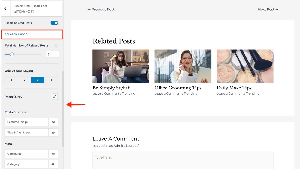Toggle visibility of Title & Post Meta
This screenshot has height=169, width=300.
53,133
